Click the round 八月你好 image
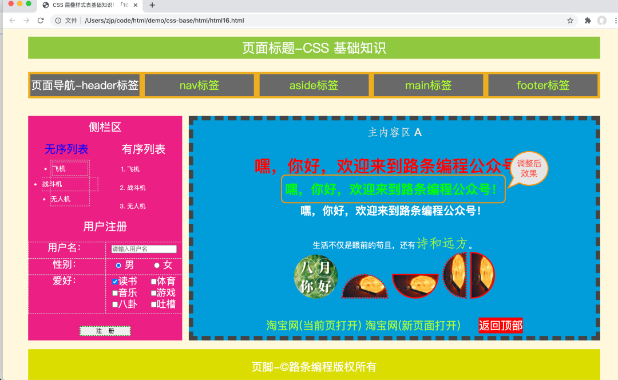The image size is (618, 380). (x=316, y=276)
